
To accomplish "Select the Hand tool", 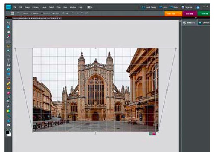I will pyautogui.click(x=9, y=32).
